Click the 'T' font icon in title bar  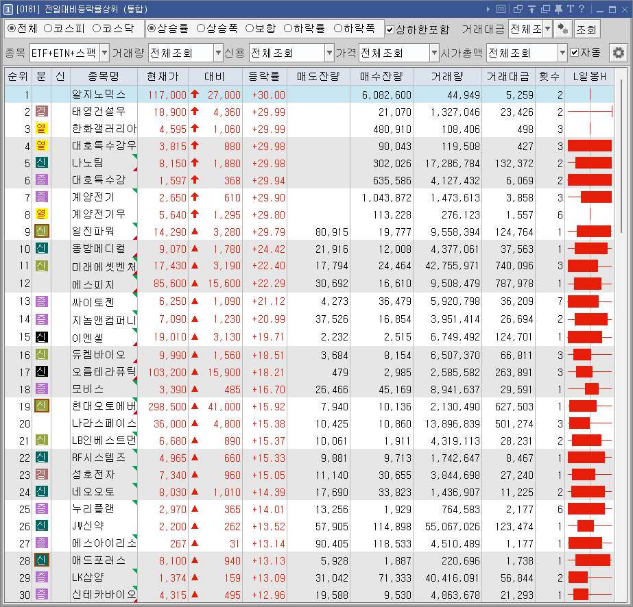(570, 9)
